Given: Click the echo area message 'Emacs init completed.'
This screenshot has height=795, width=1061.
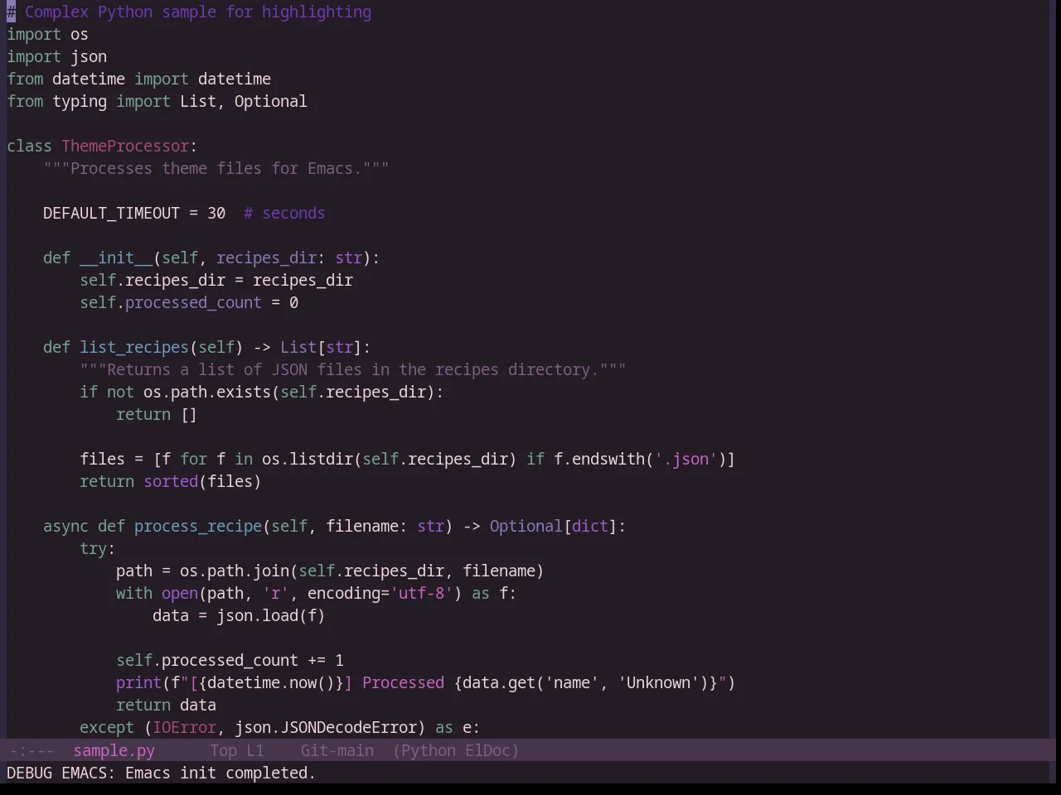Looking at the screenshot, I should 220,773.
